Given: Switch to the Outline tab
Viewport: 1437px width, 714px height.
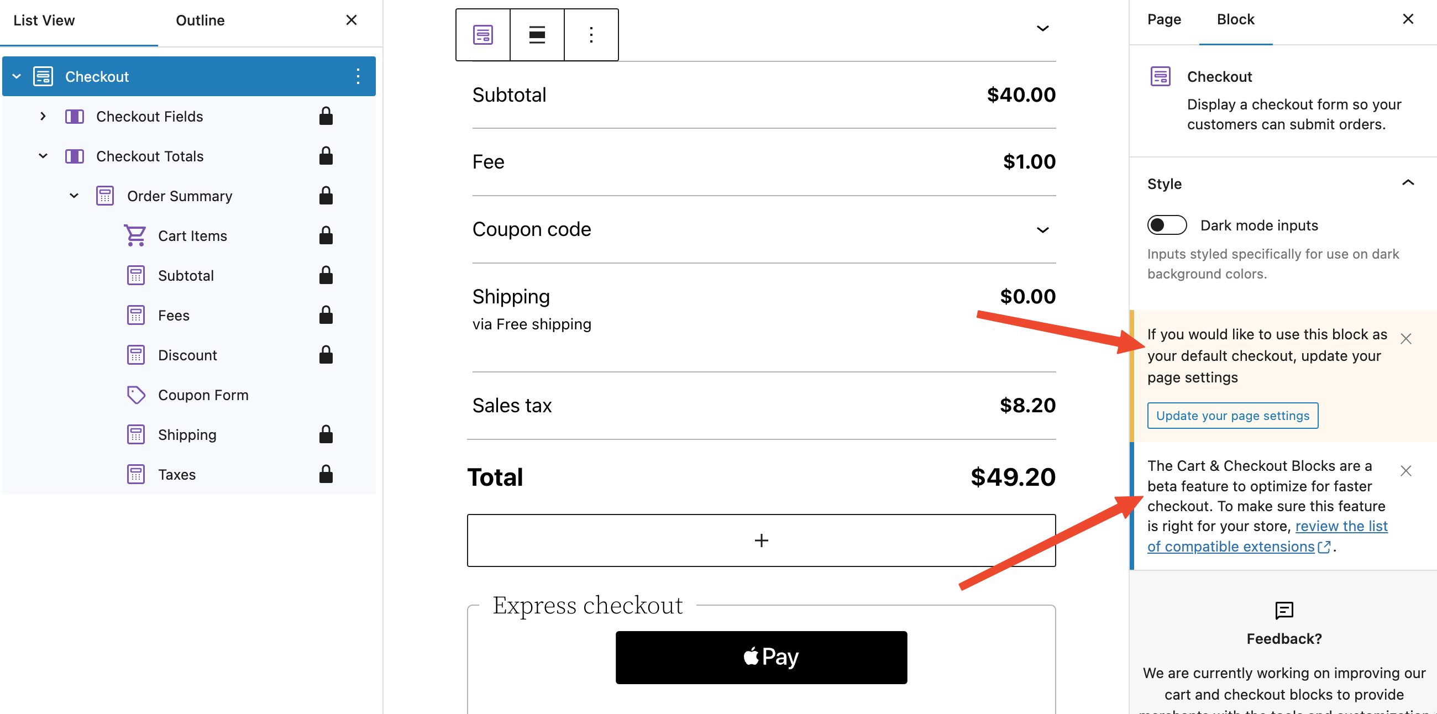Looking at the screenshot, I should (x=200, y=20).
